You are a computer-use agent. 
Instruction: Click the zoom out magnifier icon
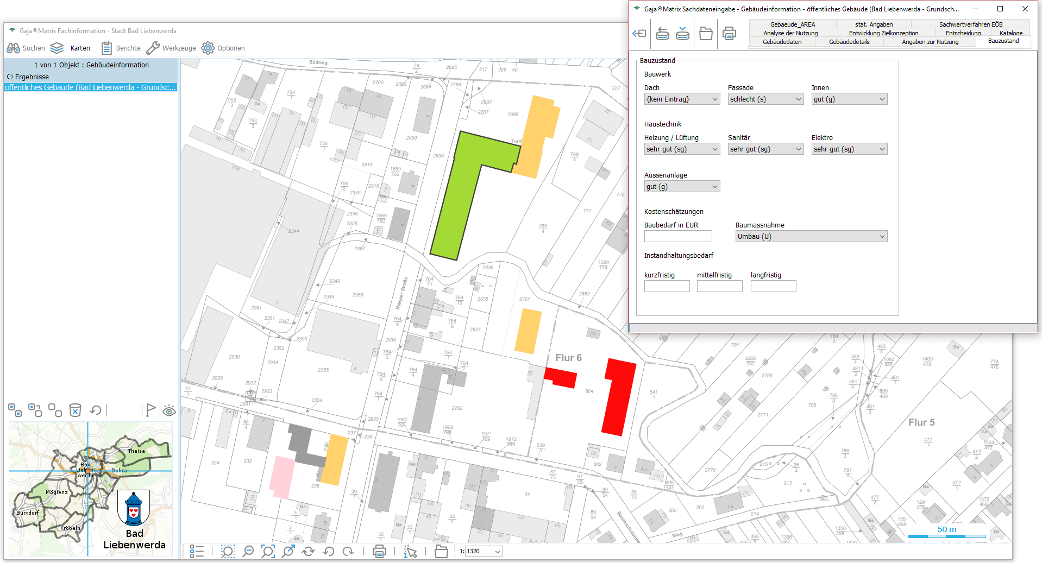(248, 552)
